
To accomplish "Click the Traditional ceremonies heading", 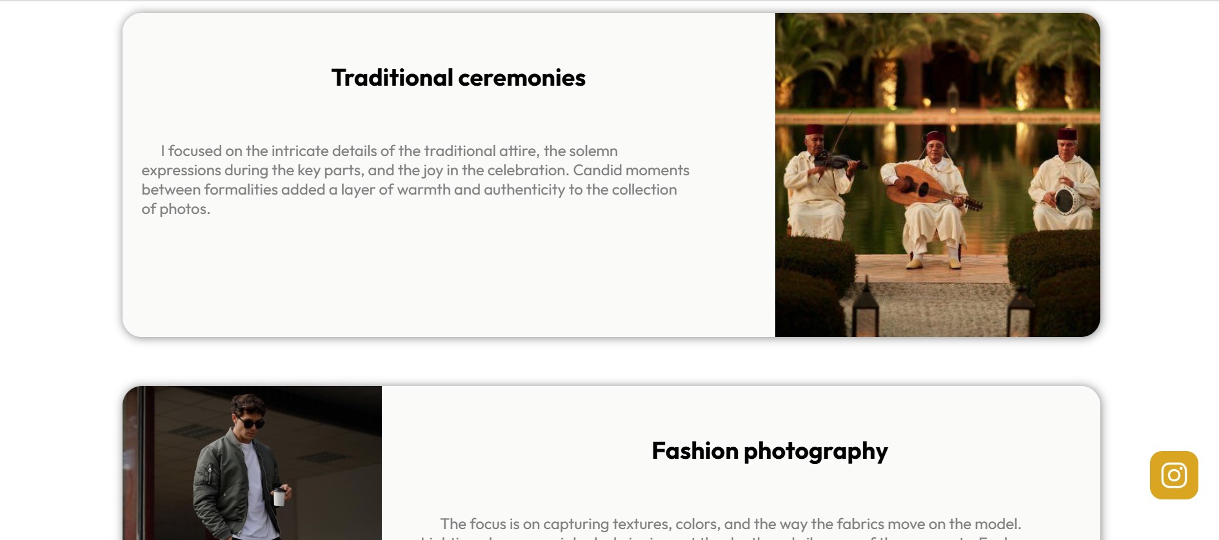I will (x=459, y=78).
